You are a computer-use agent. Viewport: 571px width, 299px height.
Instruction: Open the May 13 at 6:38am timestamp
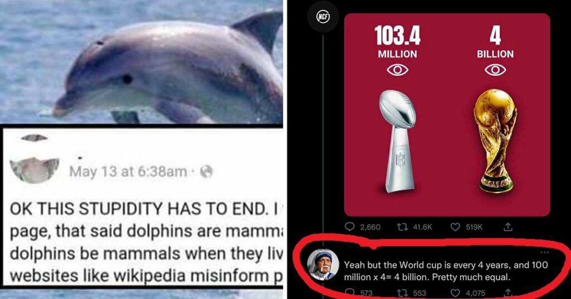pyautogui.click(x=128, y=171)
